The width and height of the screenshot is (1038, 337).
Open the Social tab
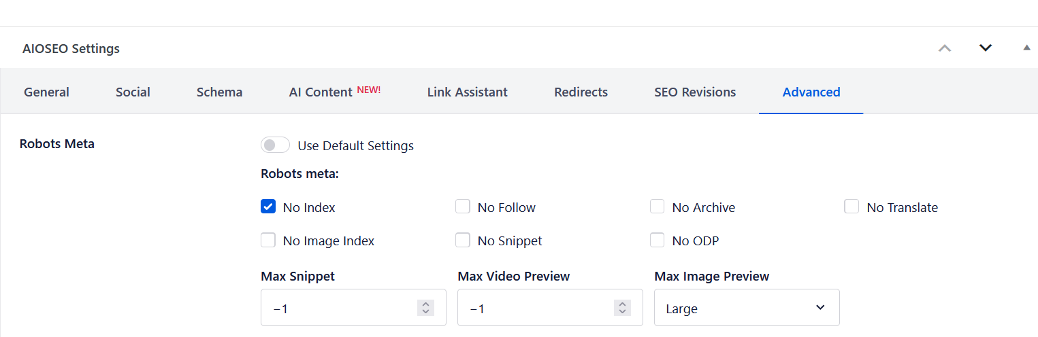click(133, 92)
